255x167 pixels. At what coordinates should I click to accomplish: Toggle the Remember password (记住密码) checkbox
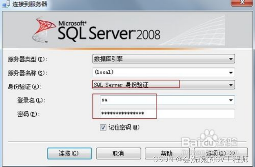click(x=103, y=128)
